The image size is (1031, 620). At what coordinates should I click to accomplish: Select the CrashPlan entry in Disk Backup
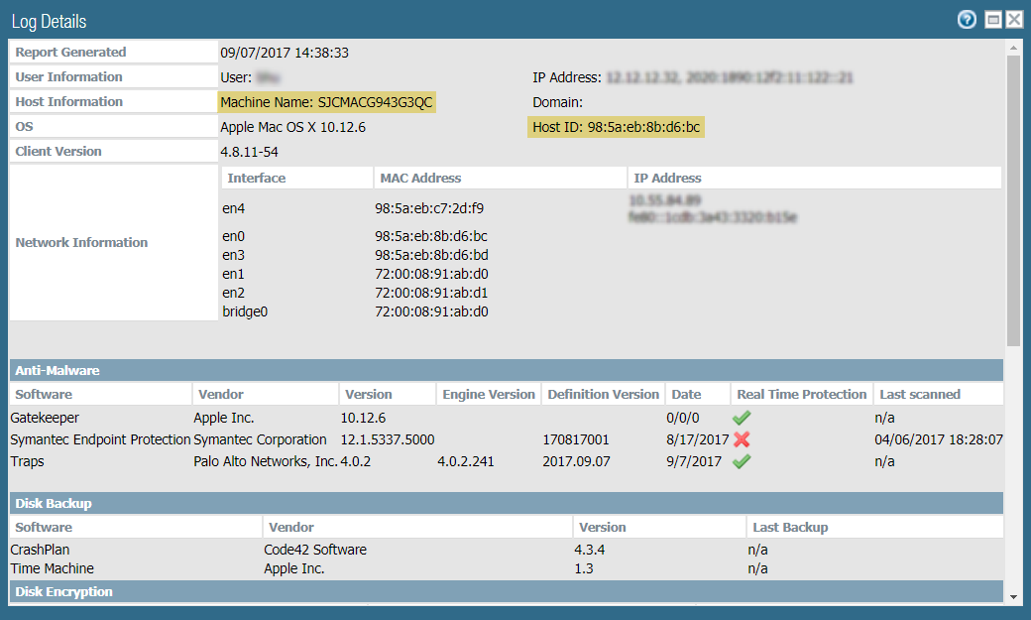[x=40, y=550]
